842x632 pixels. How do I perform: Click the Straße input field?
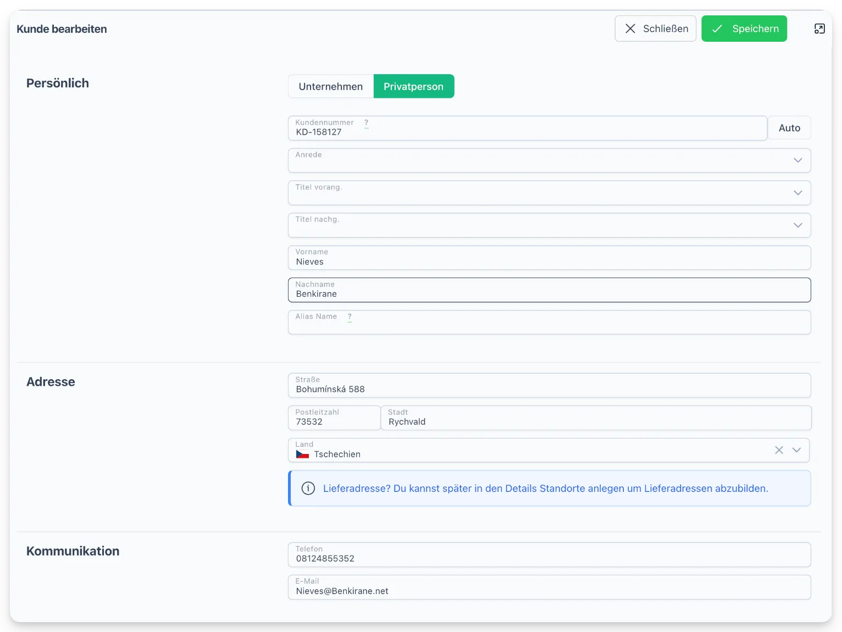click(550, 386)
